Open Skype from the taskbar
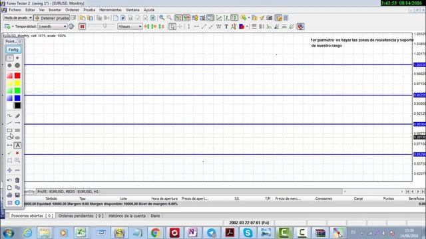The image size is (426, 239). point(248,232)
